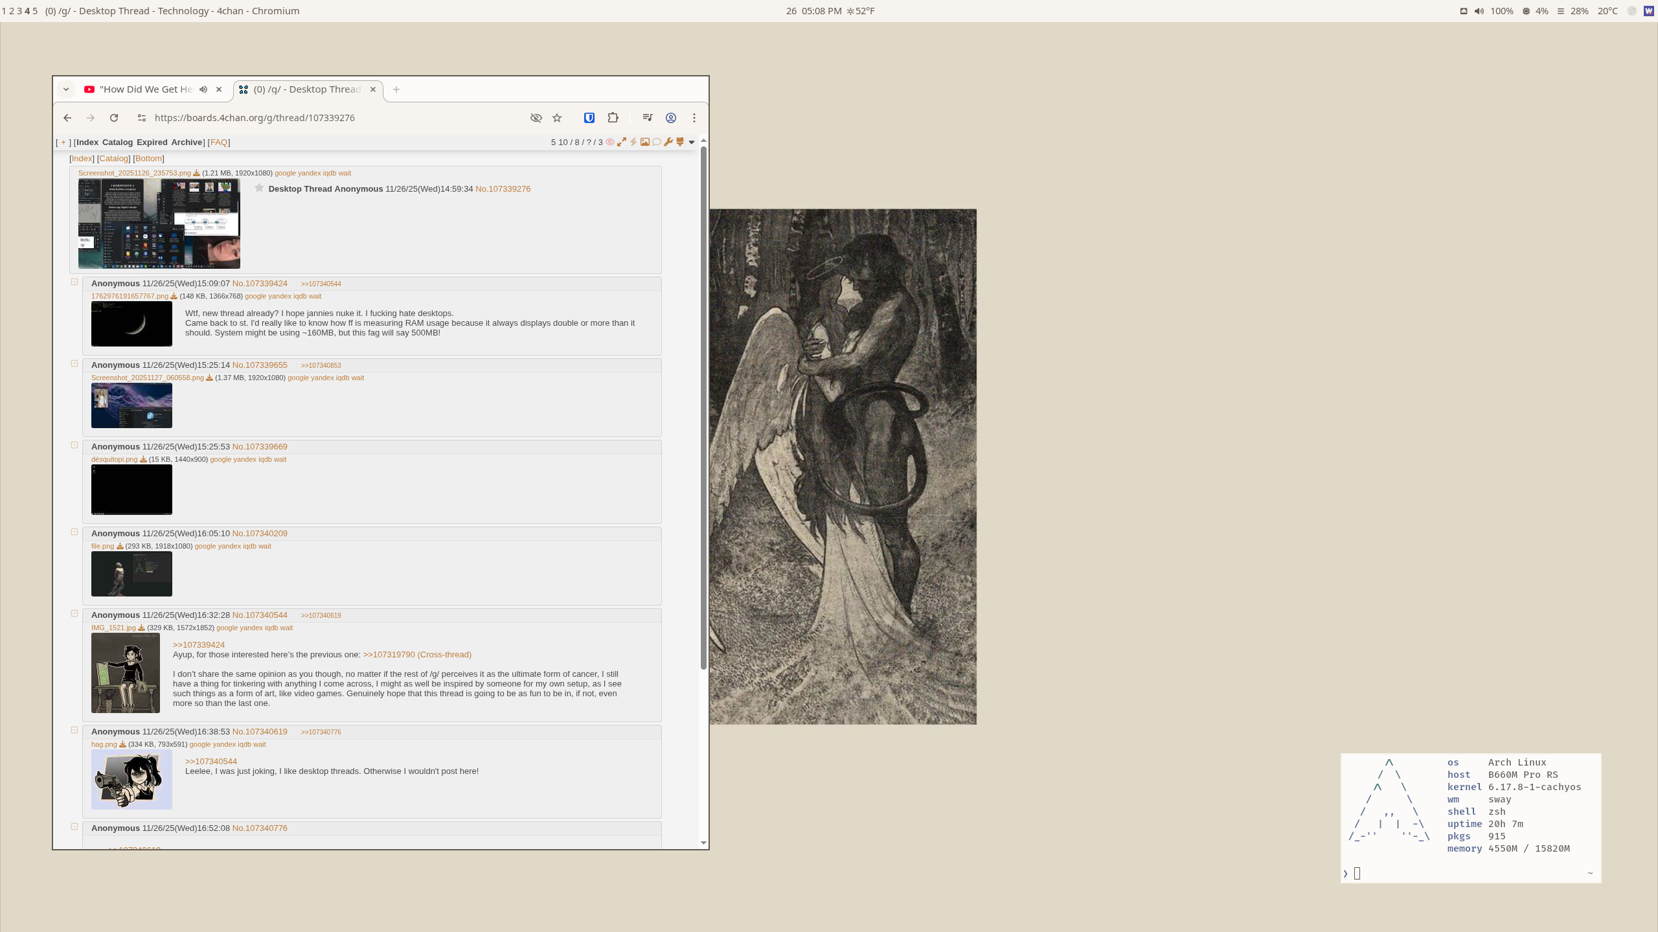Click the Extensions puzzle-piece icon
Viewport: 1658px width, 932px height.
613,118
